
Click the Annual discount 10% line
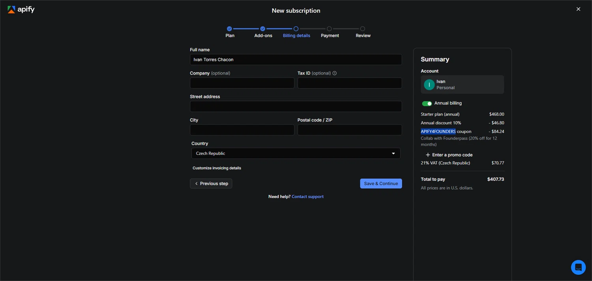462,123
